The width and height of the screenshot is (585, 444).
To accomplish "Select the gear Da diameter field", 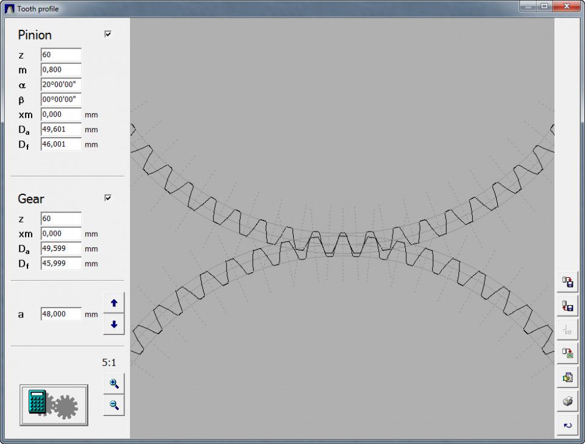I will pyautogui.click(x=60, y=248).
